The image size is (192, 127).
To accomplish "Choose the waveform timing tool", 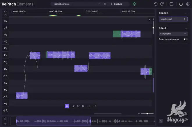I will (83, 106).
